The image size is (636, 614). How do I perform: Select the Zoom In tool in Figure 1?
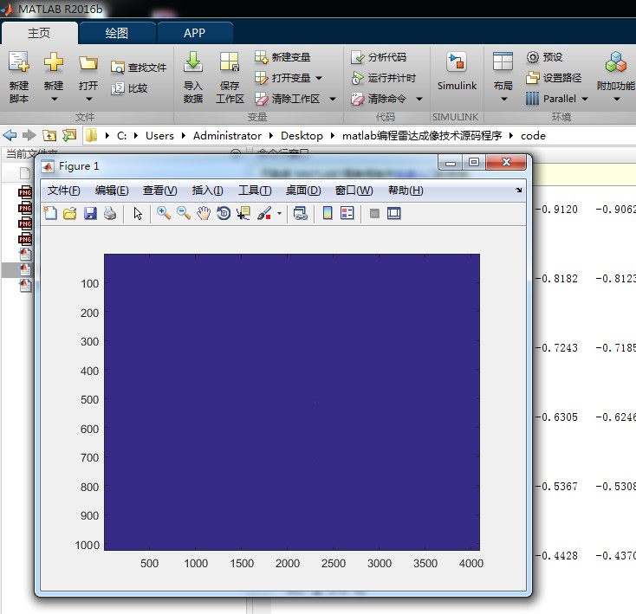coord(164,213)
